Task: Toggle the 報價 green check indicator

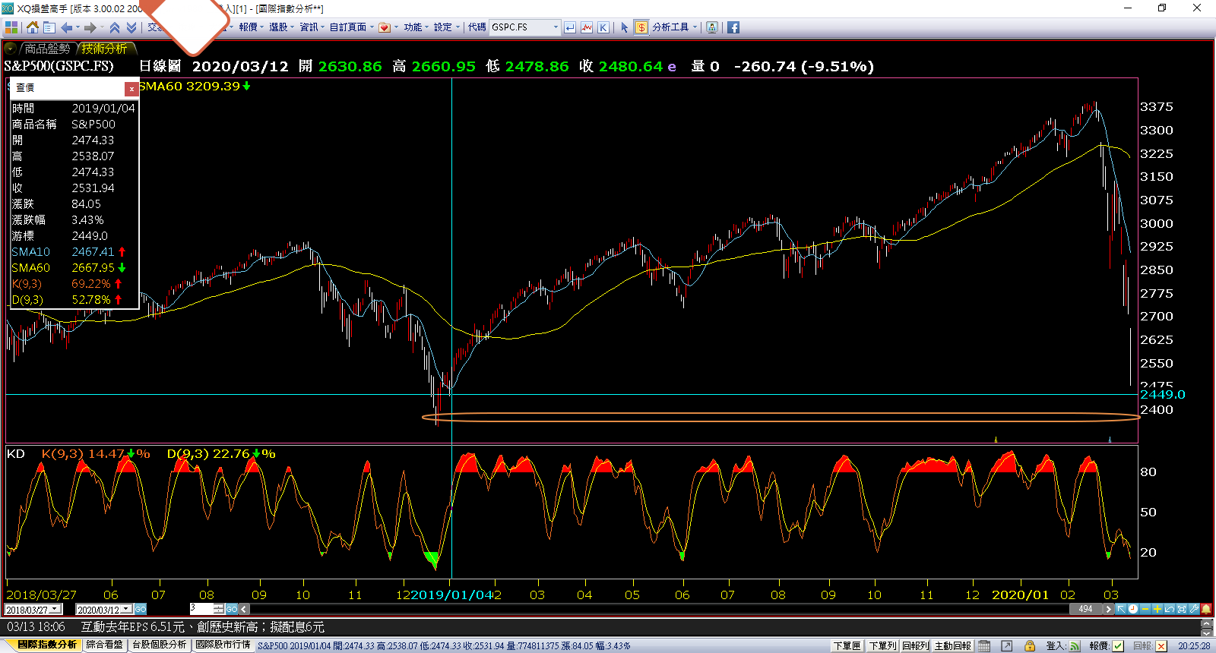Action: pos(1118,646)
